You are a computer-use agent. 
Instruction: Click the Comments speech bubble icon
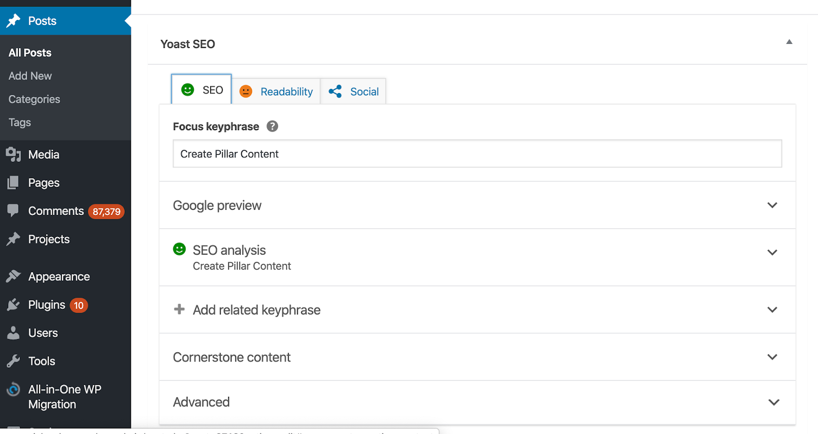tap(13, 210)
